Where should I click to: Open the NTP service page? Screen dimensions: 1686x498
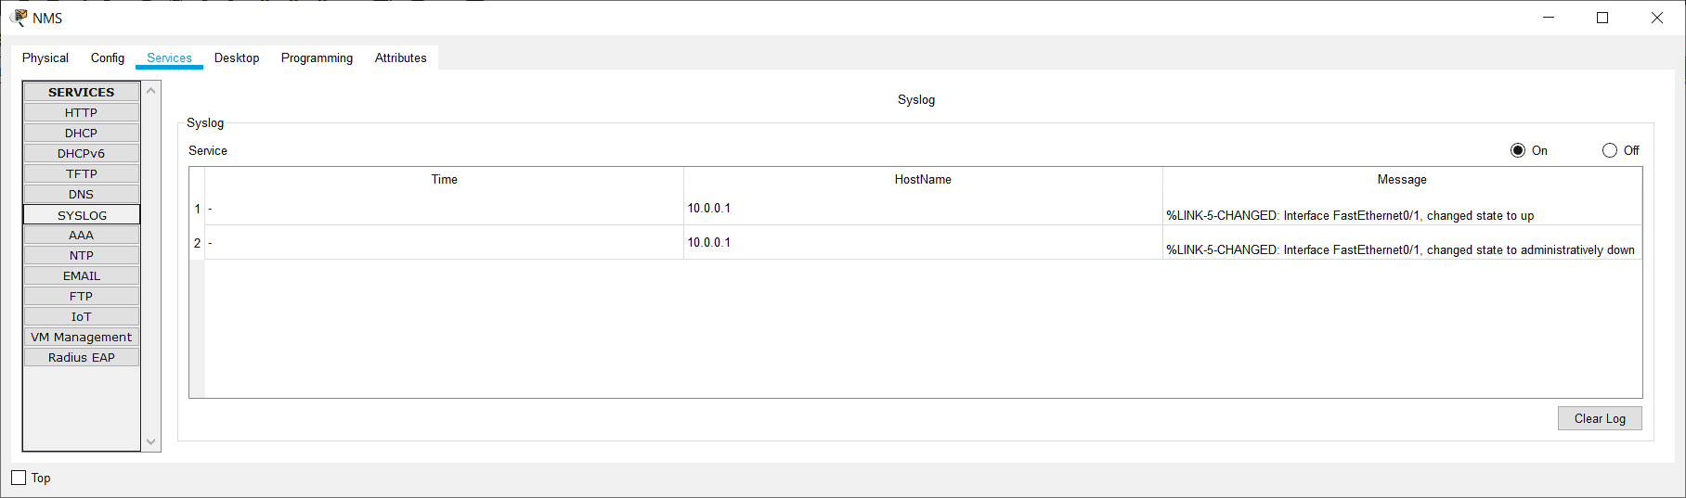[82, 255]
